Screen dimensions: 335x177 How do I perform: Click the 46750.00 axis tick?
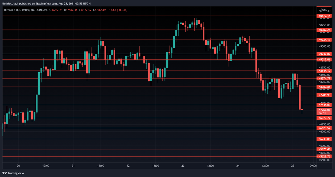[324, 124]
